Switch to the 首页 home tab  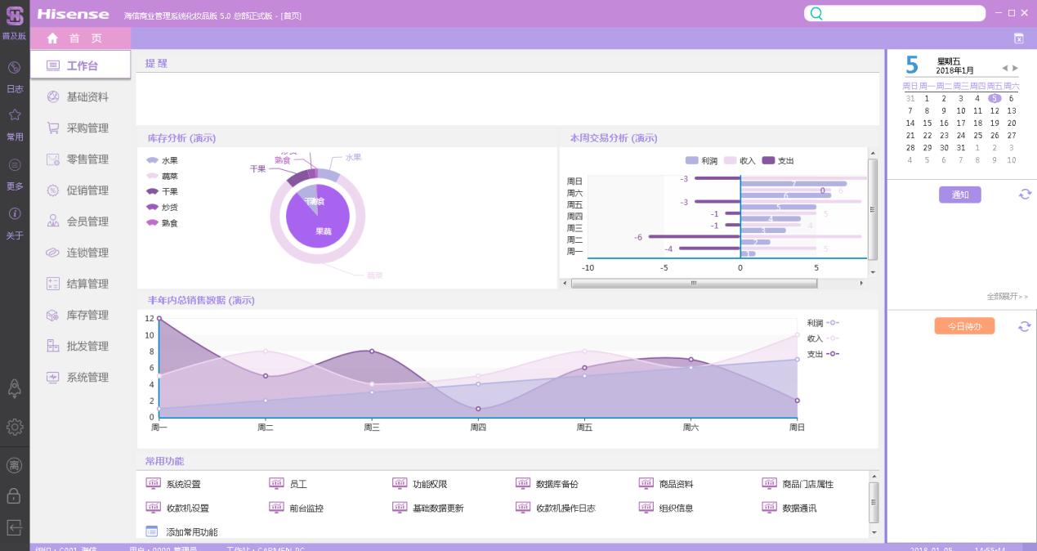pyautogui.click(x=80, y=38)
